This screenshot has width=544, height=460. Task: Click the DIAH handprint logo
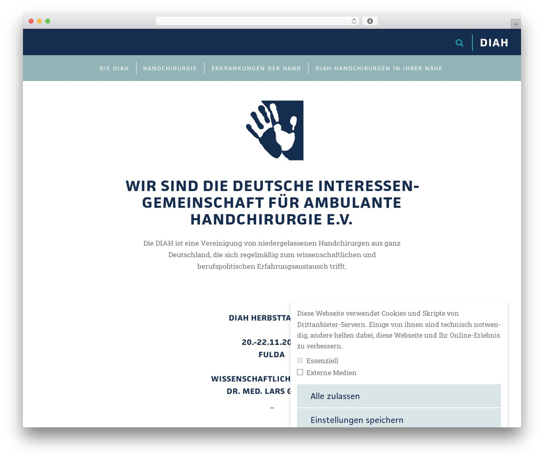point(275,130)
